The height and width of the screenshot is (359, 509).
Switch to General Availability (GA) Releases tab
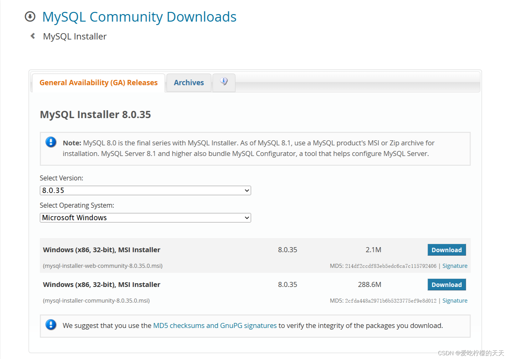pyautogui.click(x=99, y=83)
